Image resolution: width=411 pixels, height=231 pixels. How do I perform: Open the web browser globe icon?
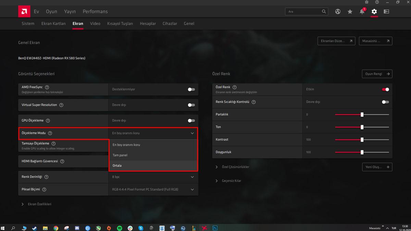[338, 11]
